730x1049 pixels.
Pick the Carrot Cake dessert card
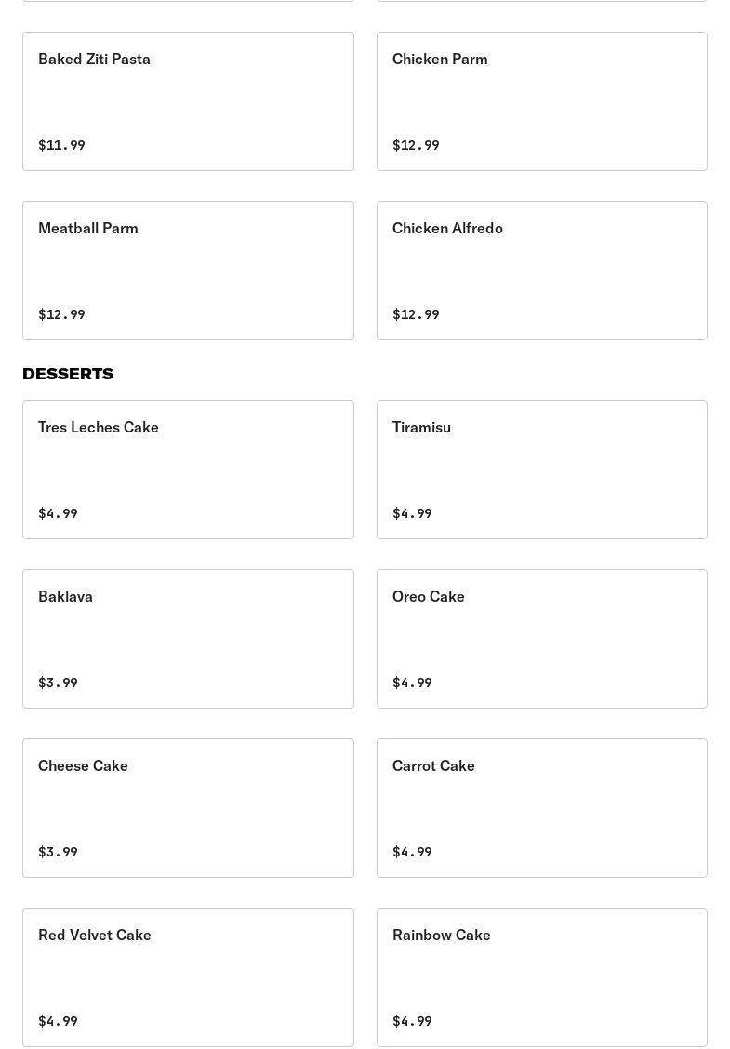[x=541, y=808]
